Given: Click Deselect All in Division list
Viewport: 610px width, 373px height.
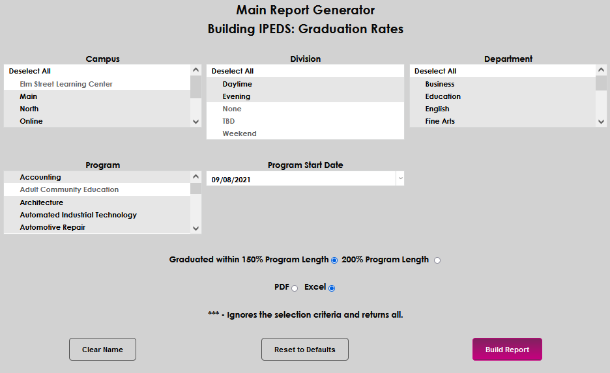Looking at the screenshot, I should (x=233, y=71).
